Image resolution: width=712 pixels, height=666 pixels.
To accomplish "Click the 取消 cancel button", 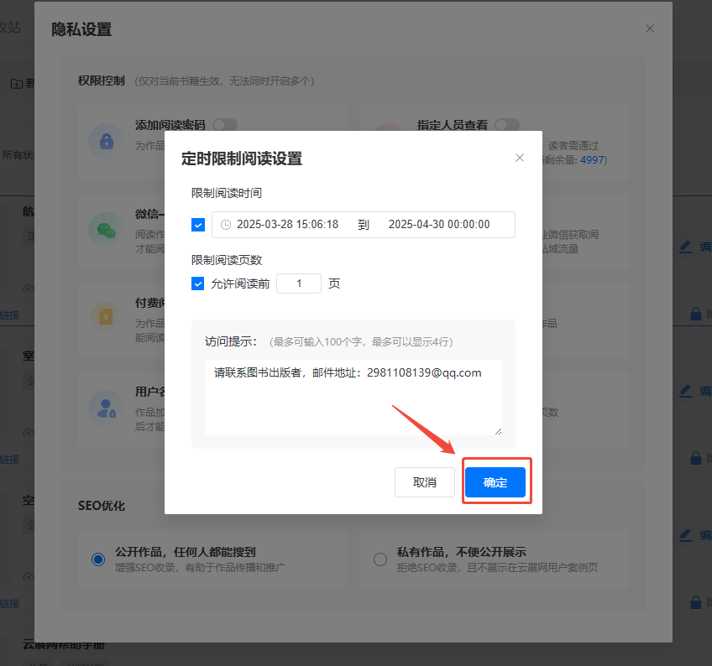I will (x=425, y=482).
